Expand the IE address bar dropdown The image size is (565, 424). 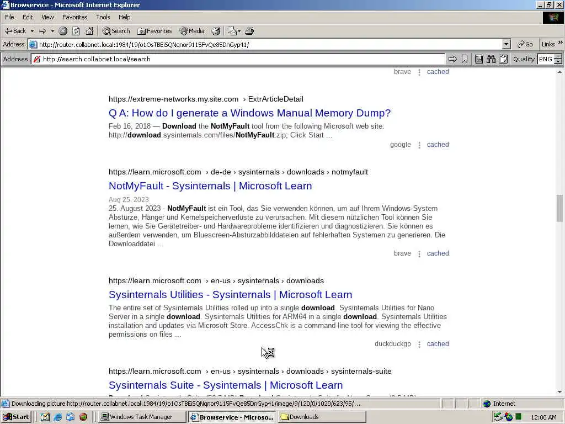(x=507, y=44)
